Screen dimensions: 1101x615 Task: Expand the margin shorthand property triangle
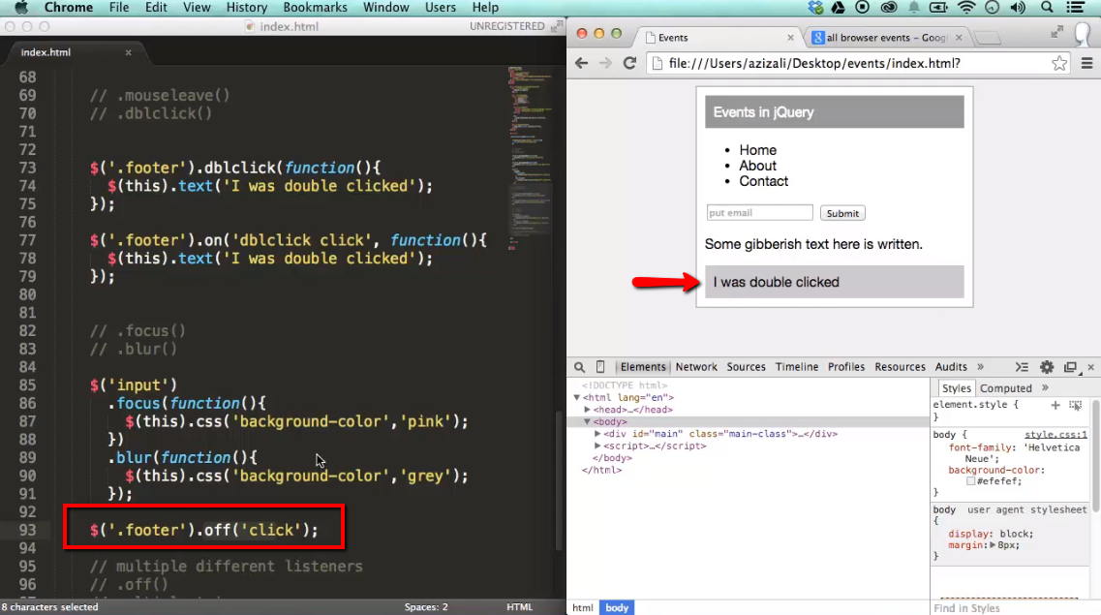[x=992, y=545]
